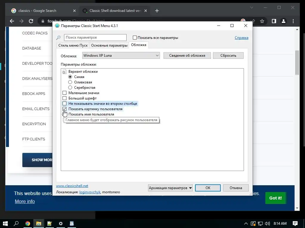This screenshot has height=228, width=305.
Task: Click the Сбросить button
Action: click(228, 56)
